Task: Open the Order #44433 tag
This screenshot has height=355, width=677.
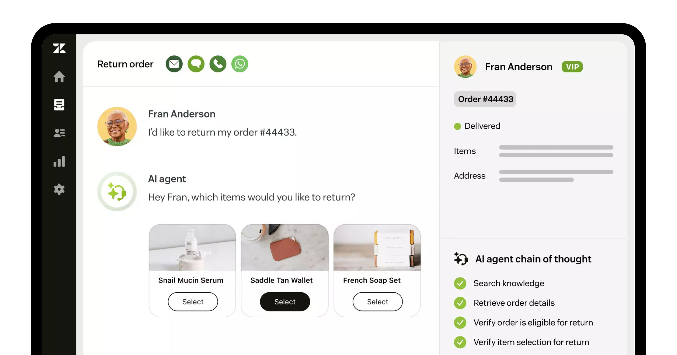Action: (485, 99)
